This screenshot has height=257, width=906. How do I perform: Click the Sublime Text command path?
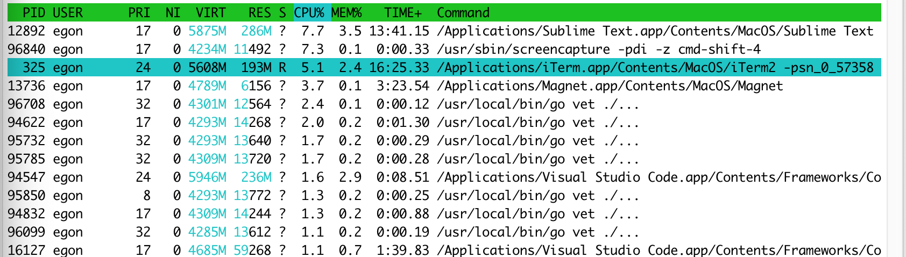(x=655, y=31)
